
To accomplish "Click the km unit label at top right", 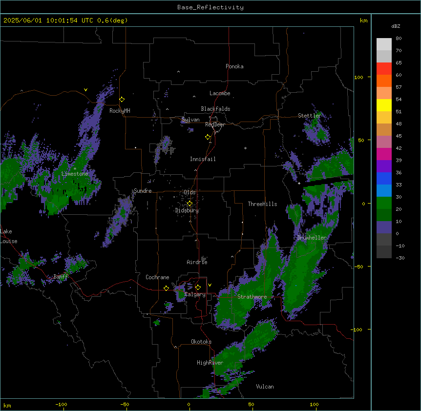I will pyautogui.click(x=363, y=21).
